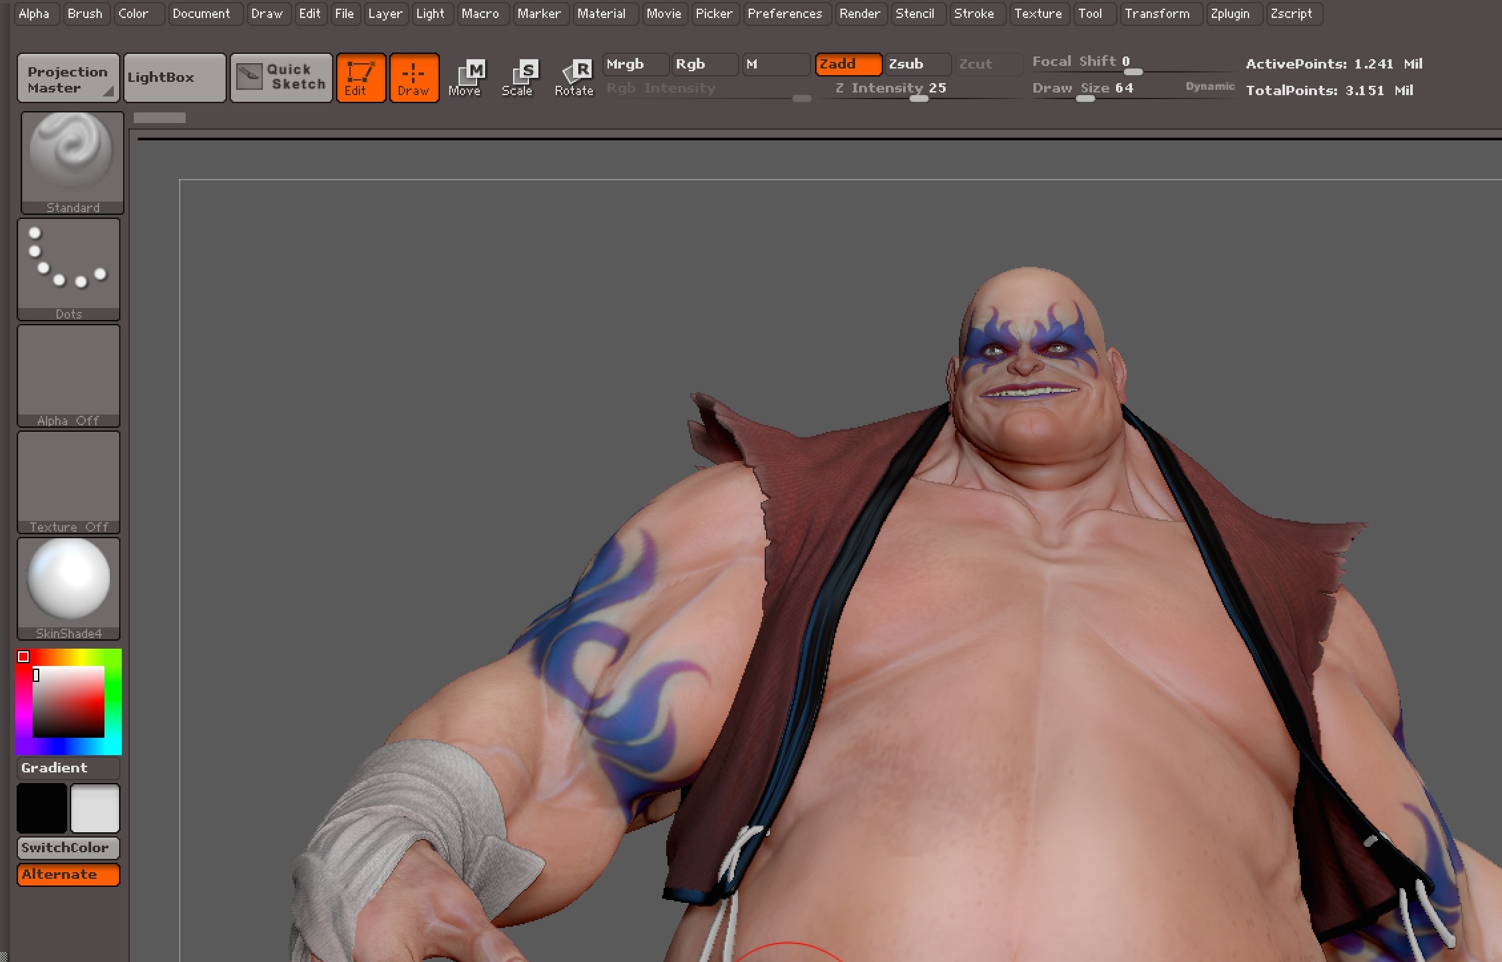Viewport: 1502px width, 962px height.
Task: Enable Zsub sculpting mode
Action: (x=916, y=64)
